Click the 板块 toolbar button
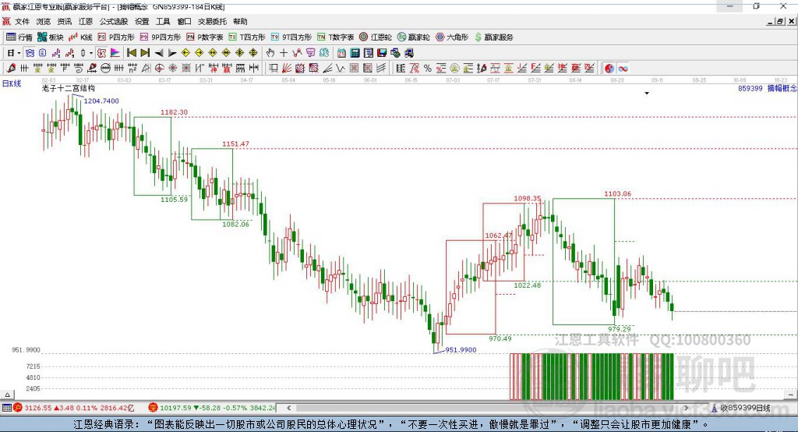 coord(51,37)
